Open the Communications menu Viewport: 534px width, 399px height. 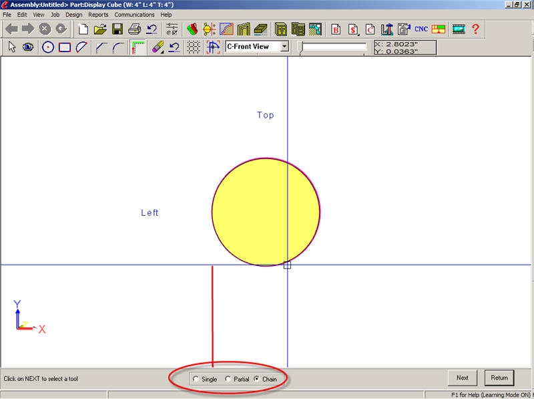pos(134,14)
